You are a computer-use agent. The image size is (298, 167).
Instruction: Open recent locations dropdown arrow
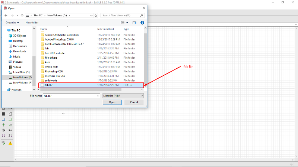point(18,15)
